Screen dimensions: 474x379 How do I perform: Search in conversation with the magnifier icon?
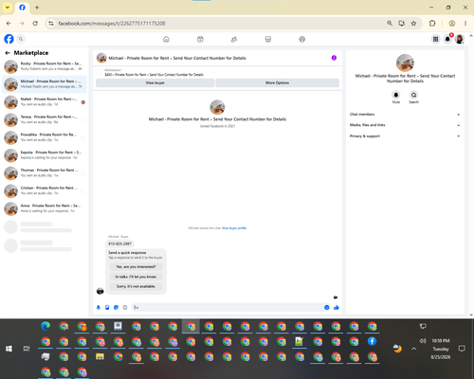click(413, 95)
